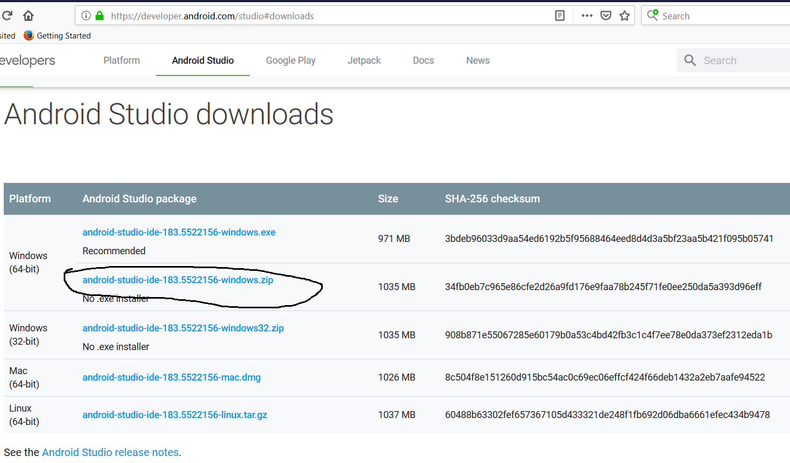The width and height of the screenshot is (790, 463).
Task: Go to the Docs tab
Action: click(x=423, y=60)
